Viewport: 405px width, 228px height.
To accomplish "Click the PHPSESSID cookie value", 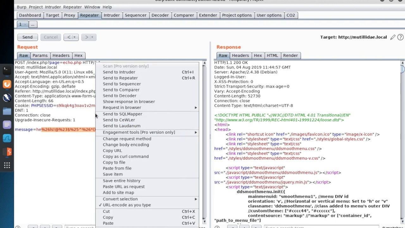I will [75, 106].
